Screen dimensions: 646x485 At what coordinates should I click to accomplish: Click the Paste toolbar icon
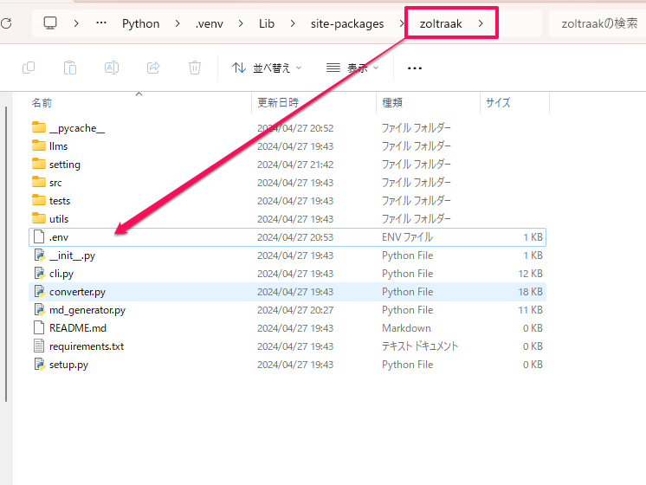(x=70, y=68)
